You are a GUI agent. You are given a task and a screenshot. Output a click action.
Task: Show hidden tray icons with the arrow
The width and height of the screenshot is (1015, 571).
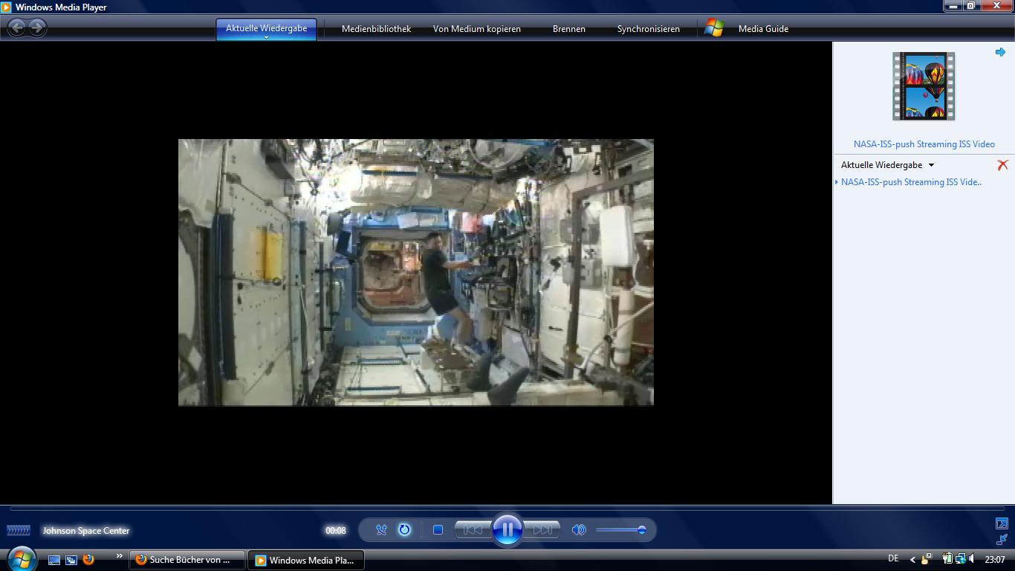click(x=912, y=560)
